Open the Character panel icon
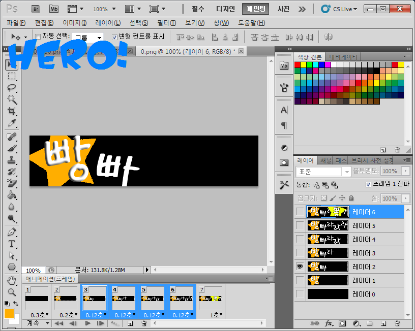This screenshot has width=415, height=331. click(284, 110)
